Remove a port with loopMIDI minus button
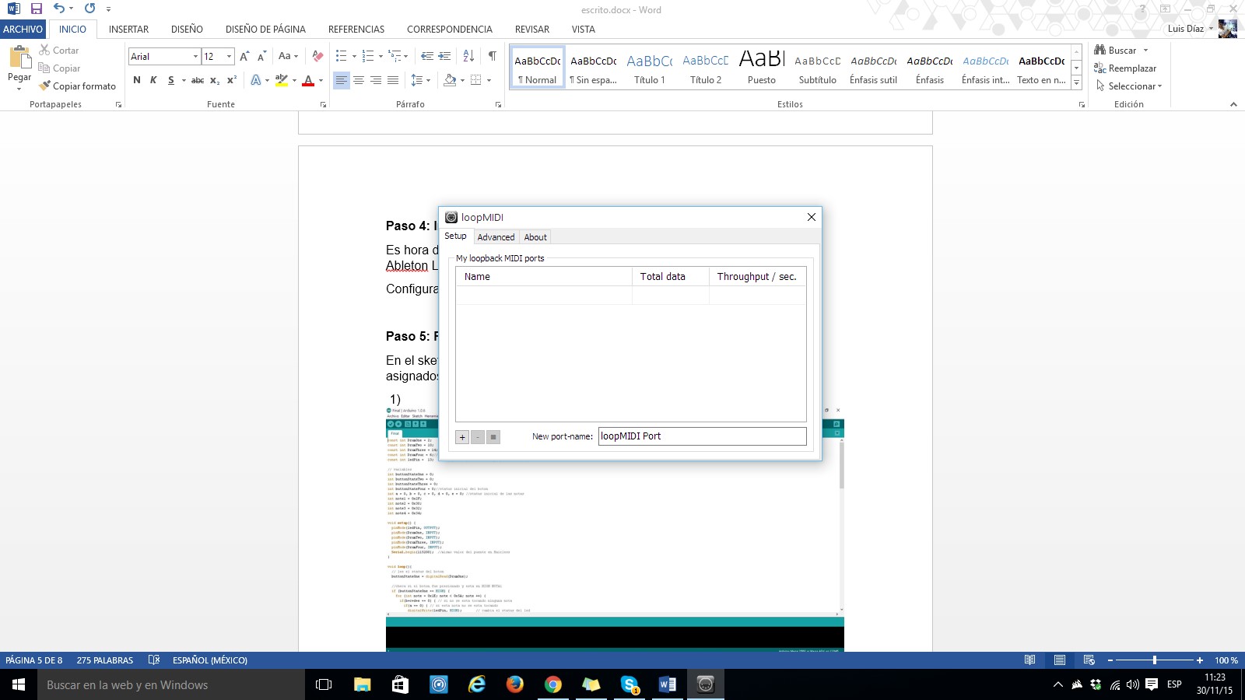This screenshot has width=1245, height=700. pyautogui.click(x=478, y=437)
